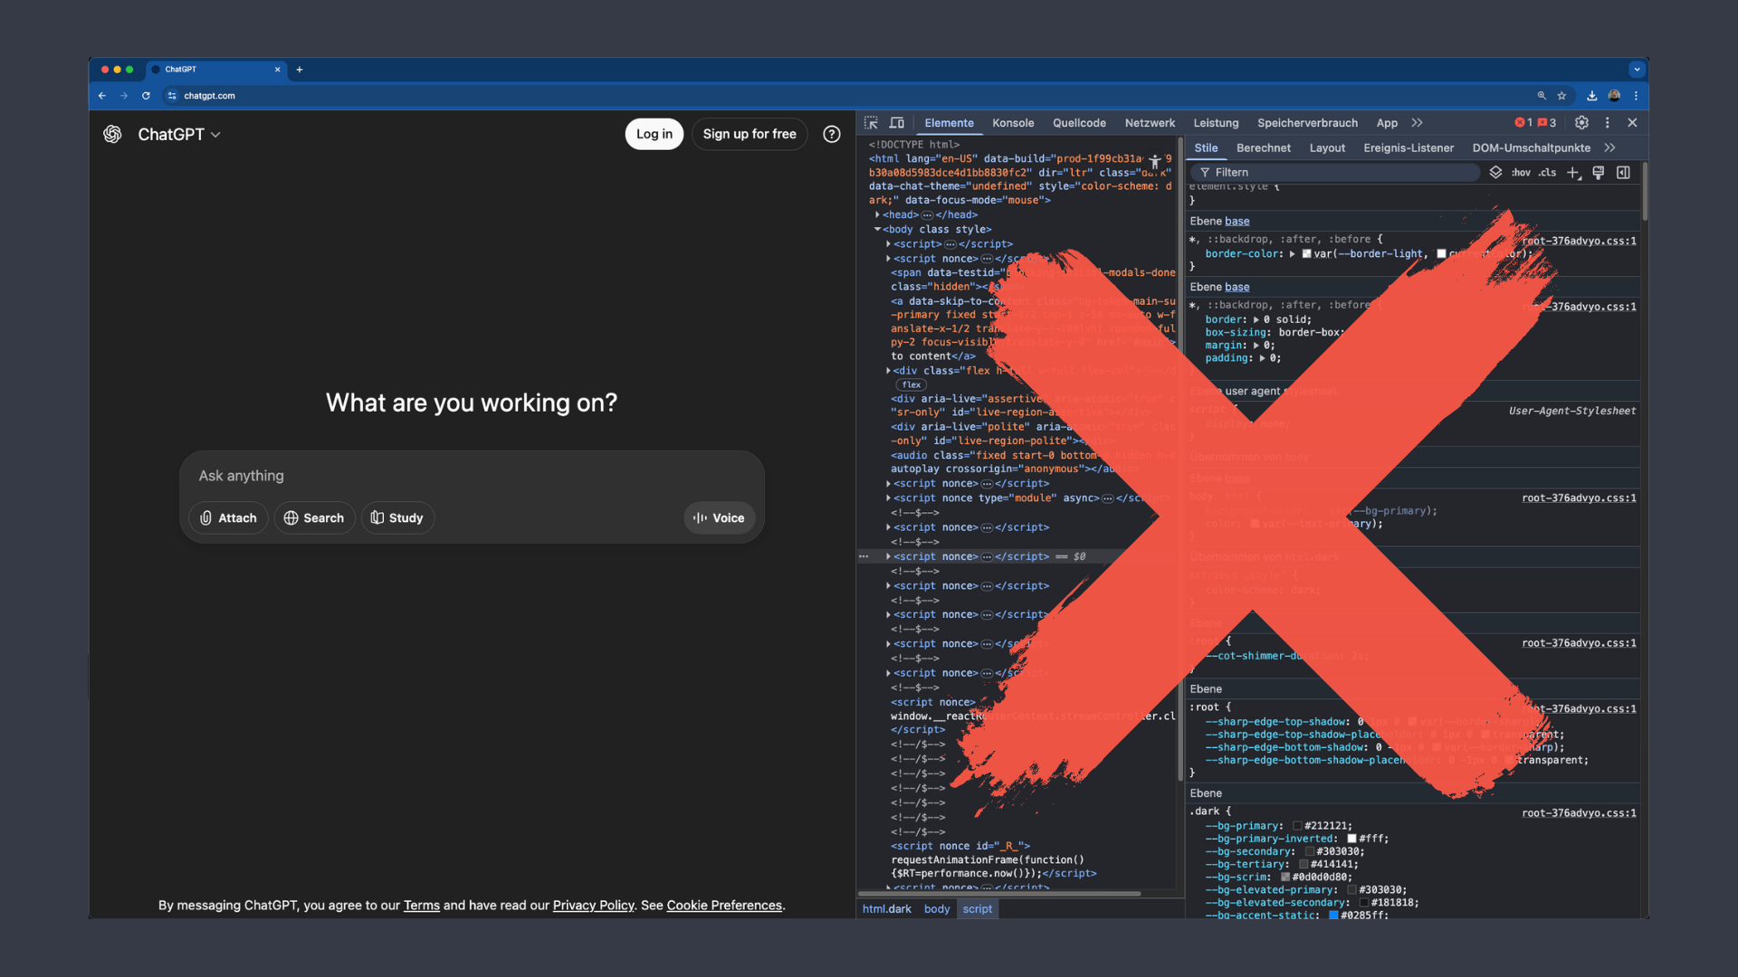Screen dimensions: 1738x977
Task: Click the error counter showing 1 error
Action: 1524,122
